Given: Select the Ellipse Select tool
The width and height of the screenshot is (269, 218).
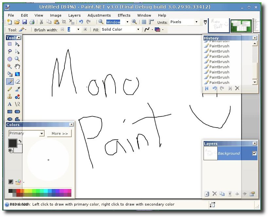Looking at the screenshot, I should [10, 59].
